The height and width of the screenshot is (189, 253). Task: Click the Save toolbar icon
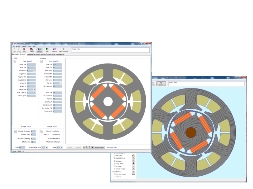pyautogui.click(x=24, y=50)
